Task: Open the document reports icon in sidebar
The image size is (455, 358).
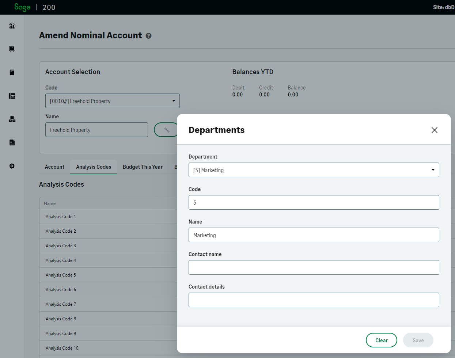Action: point(12,142)
